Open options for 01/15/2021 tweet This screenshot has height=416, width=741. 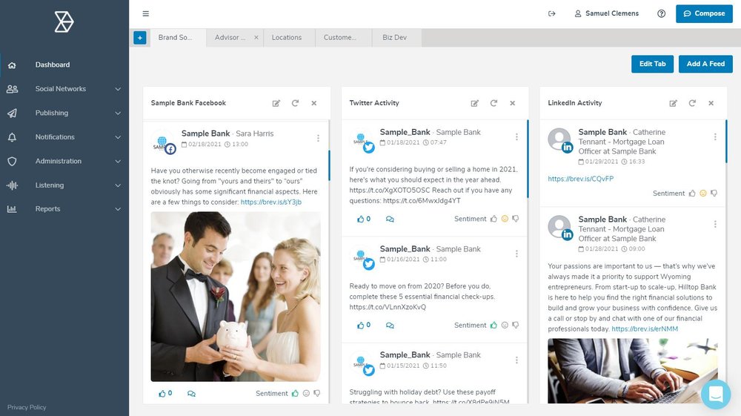(516, 360)
